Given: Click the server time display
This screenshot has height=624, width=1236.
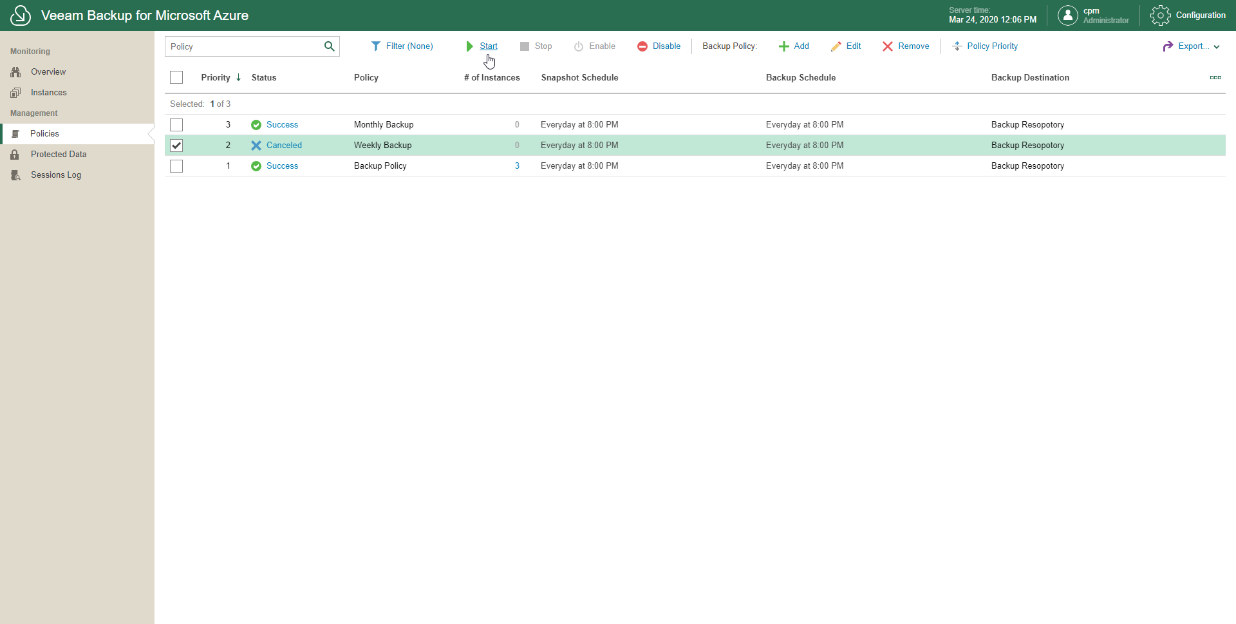Looking at the screenshot, I should [992, 15].
